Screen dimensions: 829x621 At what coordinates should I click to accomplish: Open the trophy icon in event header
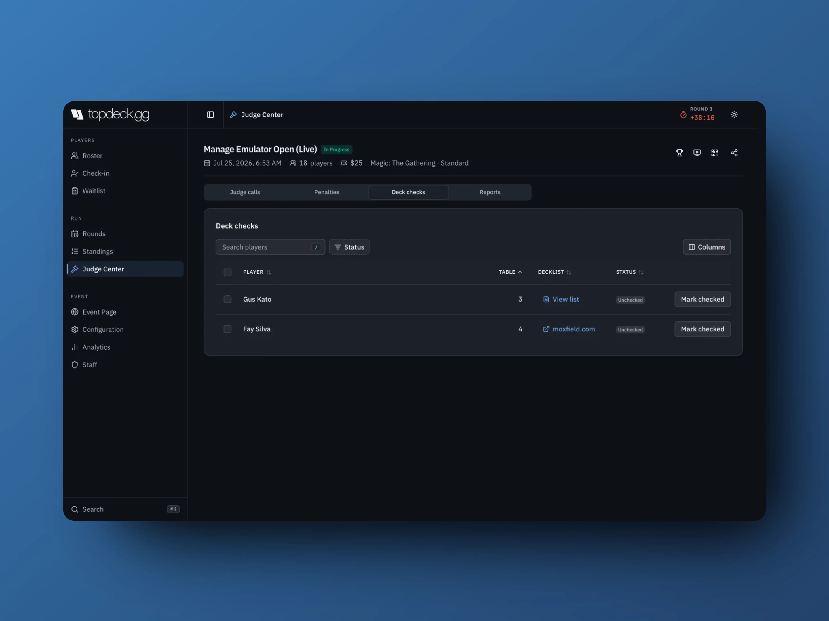(679, 153)
